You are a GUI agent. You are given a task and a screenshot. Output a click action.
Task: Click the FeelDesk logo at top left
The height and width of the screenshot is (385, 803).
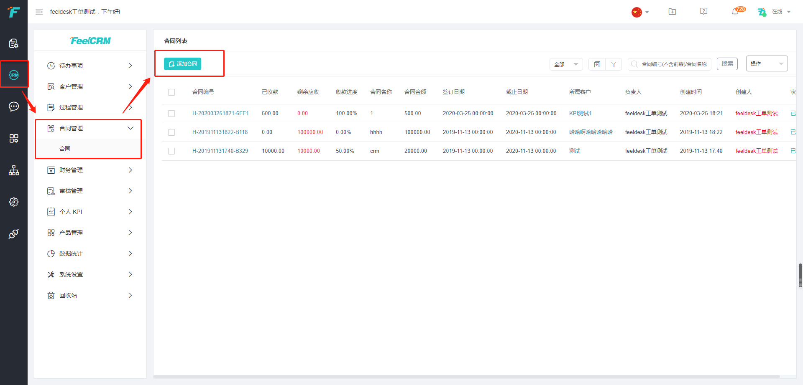click(14, 12)
